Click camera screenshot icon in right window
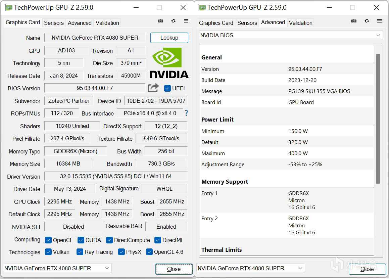 pos(354,21)
